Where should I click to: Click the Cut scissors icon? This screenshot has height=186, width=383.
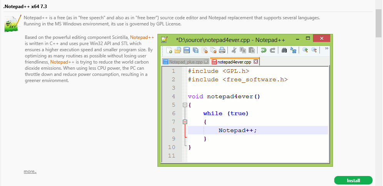pyautogui.click(x=234, y=50)
